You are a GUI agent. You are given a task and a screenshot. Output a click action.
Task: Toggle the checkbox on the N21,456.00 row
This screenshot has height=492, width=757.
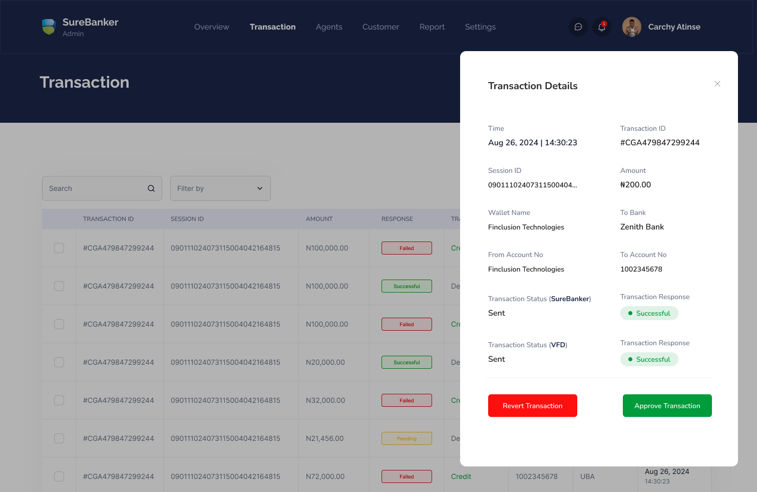pyautogui.click(x=59, y=438)
